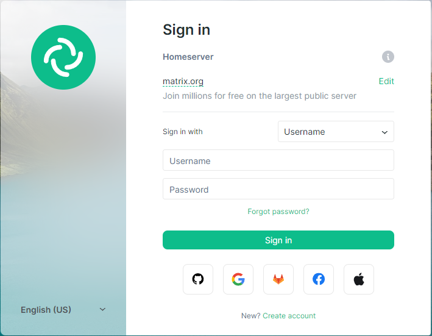Open the Homeserver info icon
The height and width of the screenshot is (336, 432).
click(388, 57)
